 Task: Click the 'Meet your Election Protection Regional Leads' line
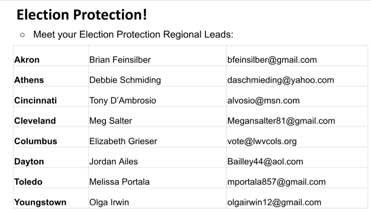point(133,35)
